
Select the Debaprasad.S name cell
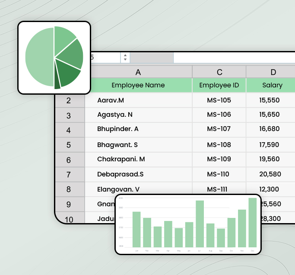point(138,174)
